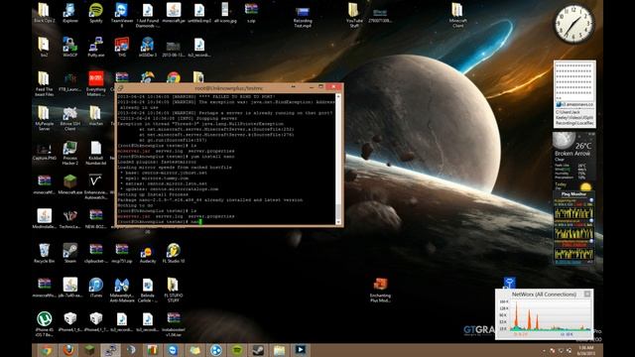Open the Recycle Bin

pyautogui.click(x=44, y=254)
